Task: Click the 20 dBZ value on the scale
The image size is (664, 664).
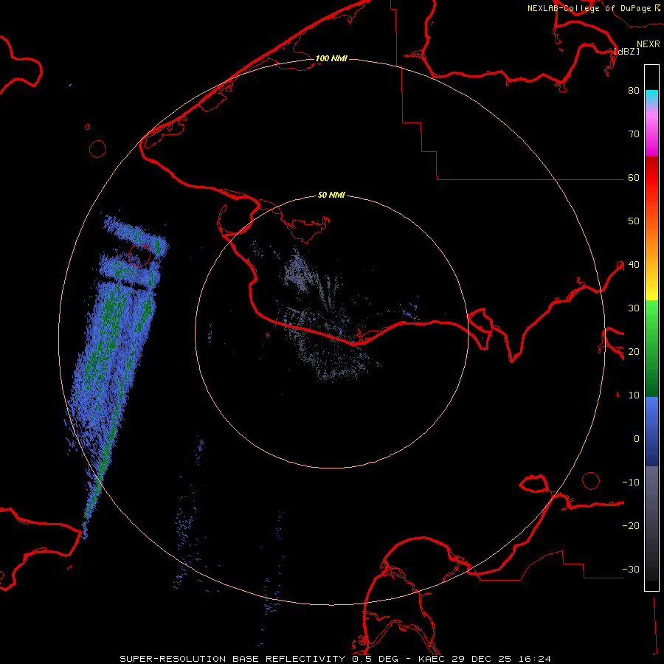Action: click(634, 352)
